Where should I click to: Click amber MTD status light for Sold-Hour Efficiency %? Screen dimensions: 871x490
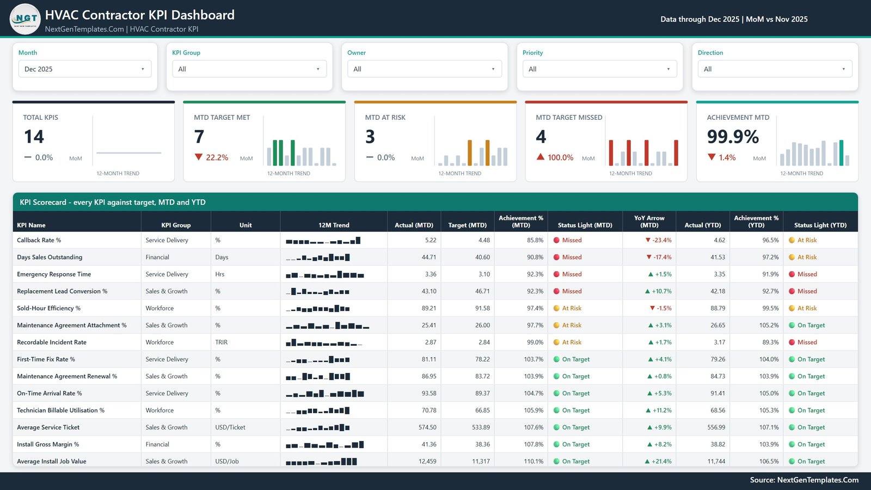(x=557, y=308)
